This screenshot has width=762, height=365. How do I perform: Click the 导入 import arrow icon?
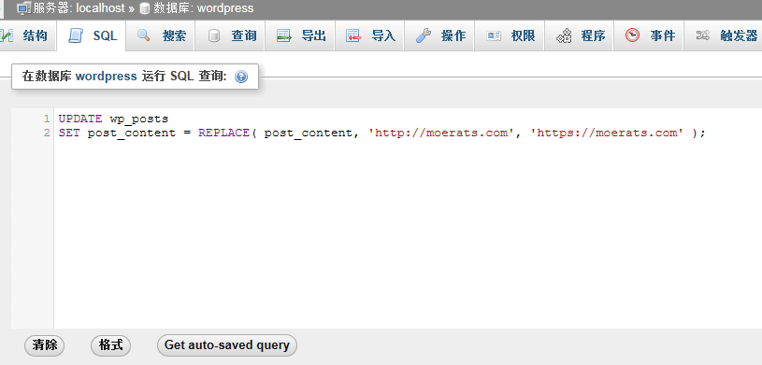point(353,35)
